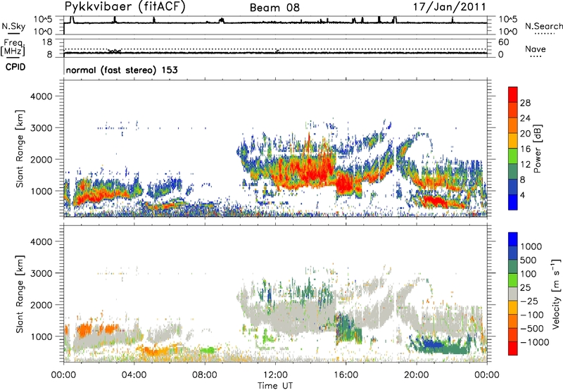Click the orange velocity patch near 01:00
Viewport: 563px width, 390px height.
[85, 329]
